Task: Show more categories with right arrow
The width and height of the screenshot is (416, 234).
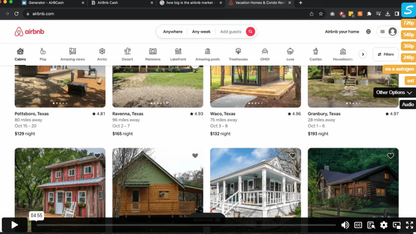Action: (363, 54)
